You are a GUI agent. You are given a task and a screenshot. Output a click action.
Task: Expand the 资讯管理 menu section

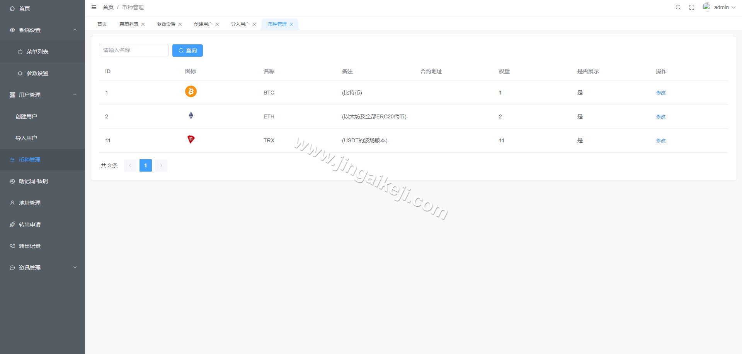[75, 267]
